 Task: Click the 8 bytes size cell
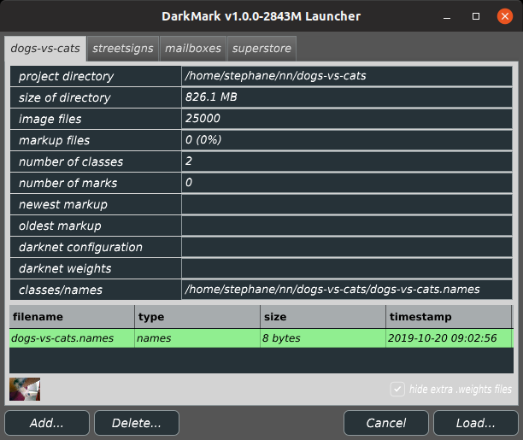pos(323,338)
